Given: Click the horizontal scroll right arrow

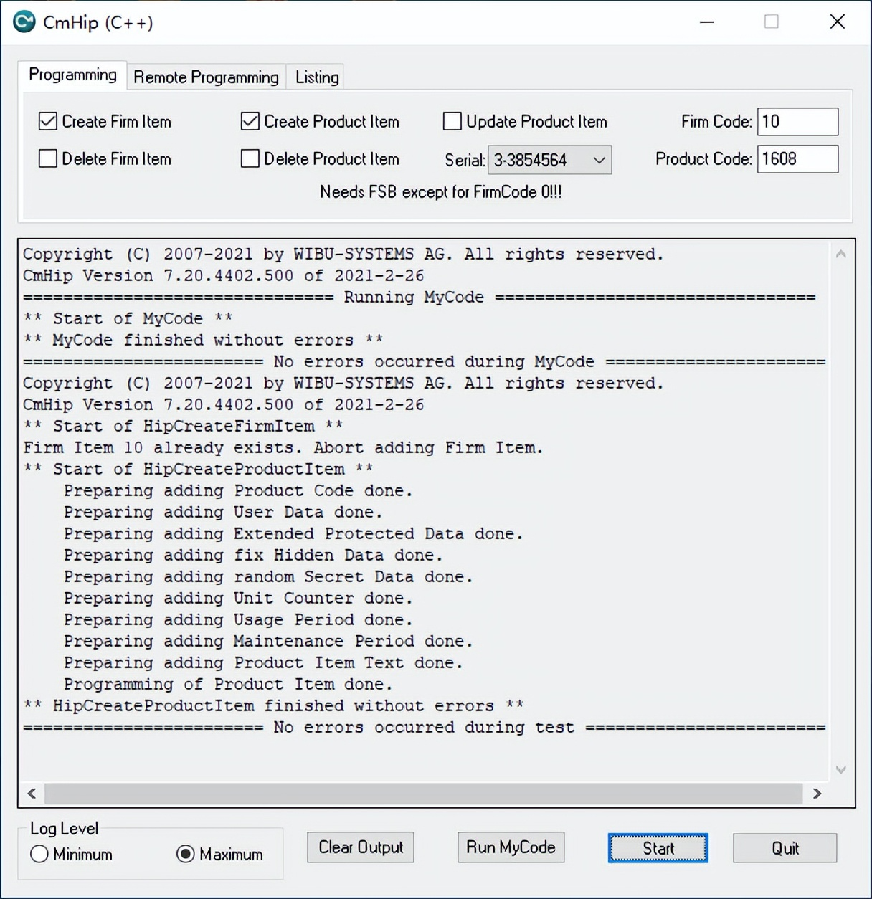Looking at the screenshot, I should coord(817,793).
